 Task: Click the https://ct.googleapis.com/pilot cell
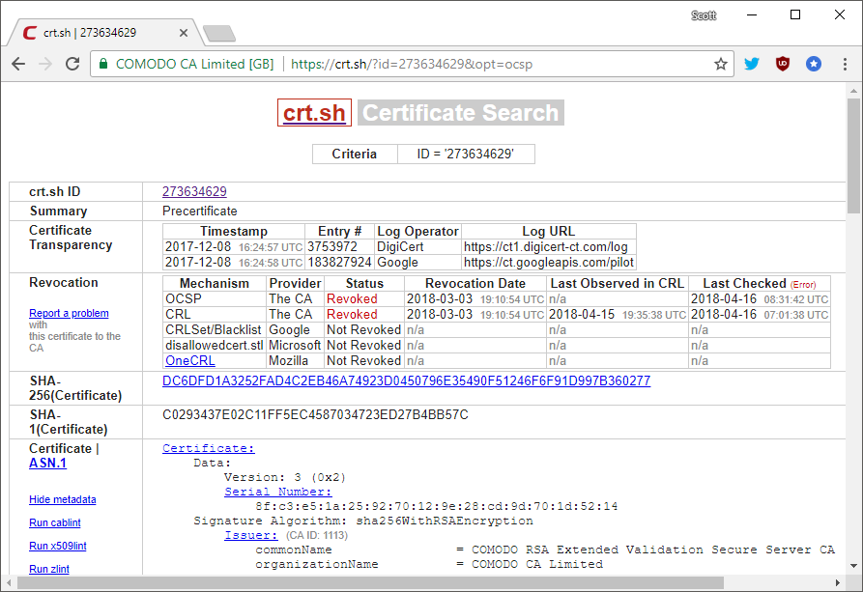pos(549,263)
